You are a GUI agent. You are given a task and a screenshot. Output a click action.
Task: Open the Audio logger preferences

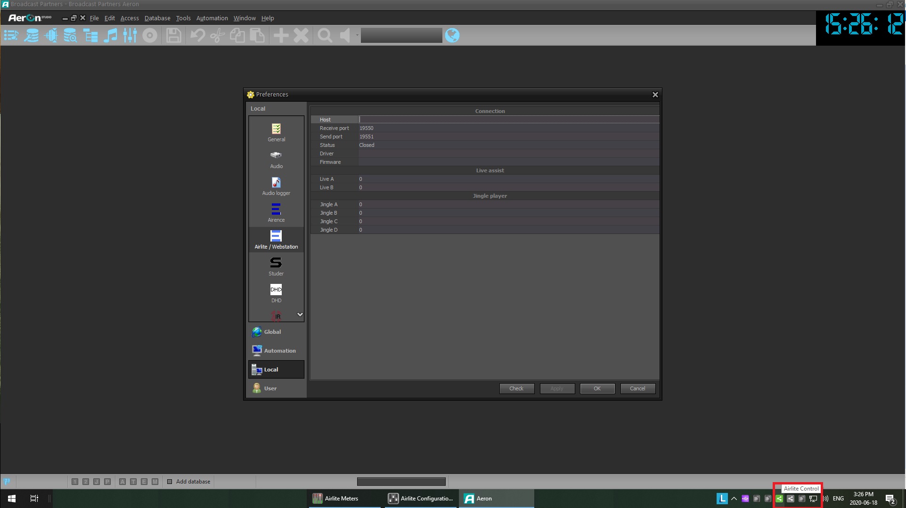(x=276, y=186)
